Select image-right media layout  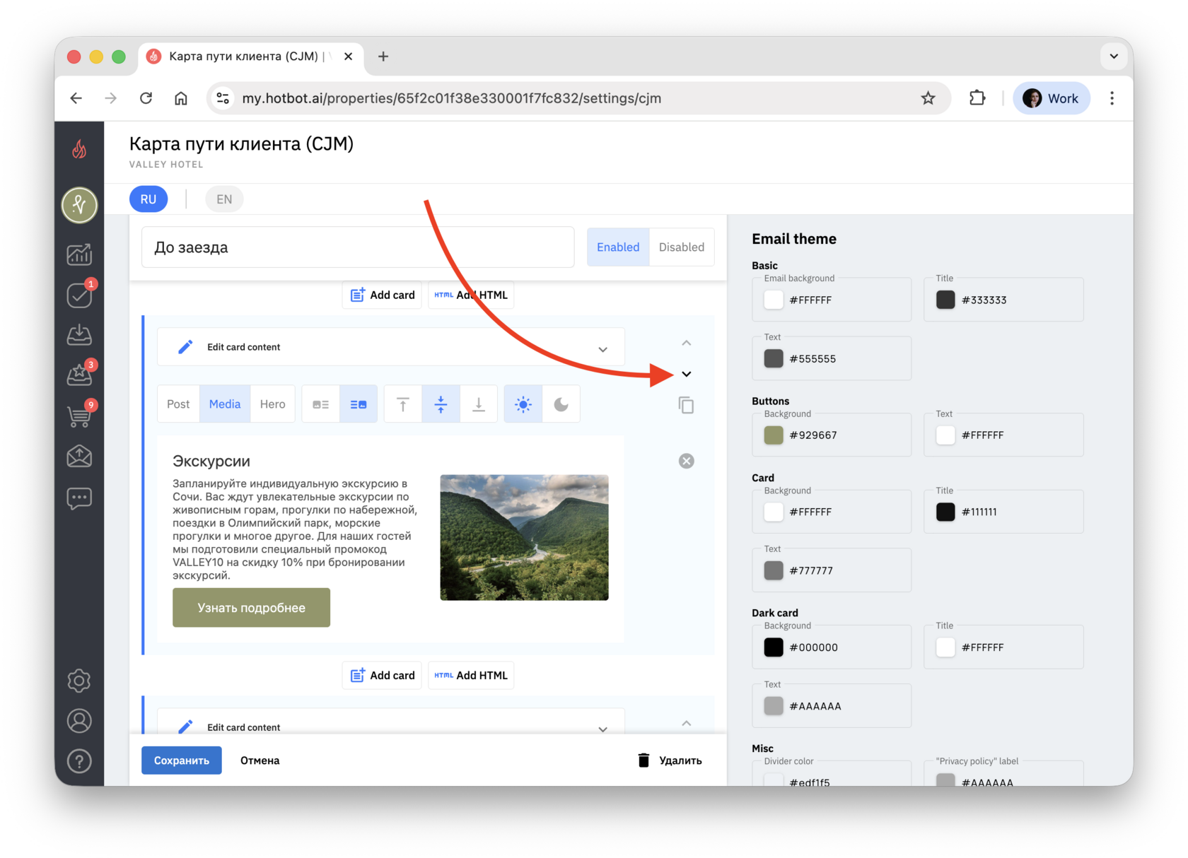point(359,404)
